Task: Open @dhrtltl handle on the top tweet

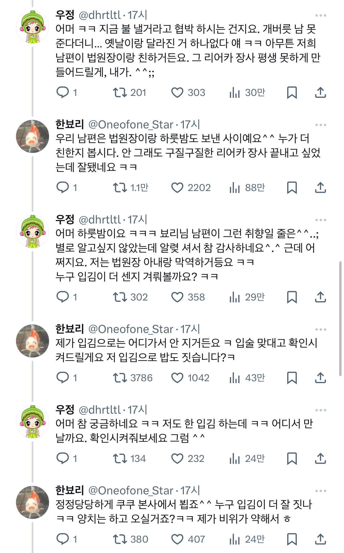Action: click(100, 15)
